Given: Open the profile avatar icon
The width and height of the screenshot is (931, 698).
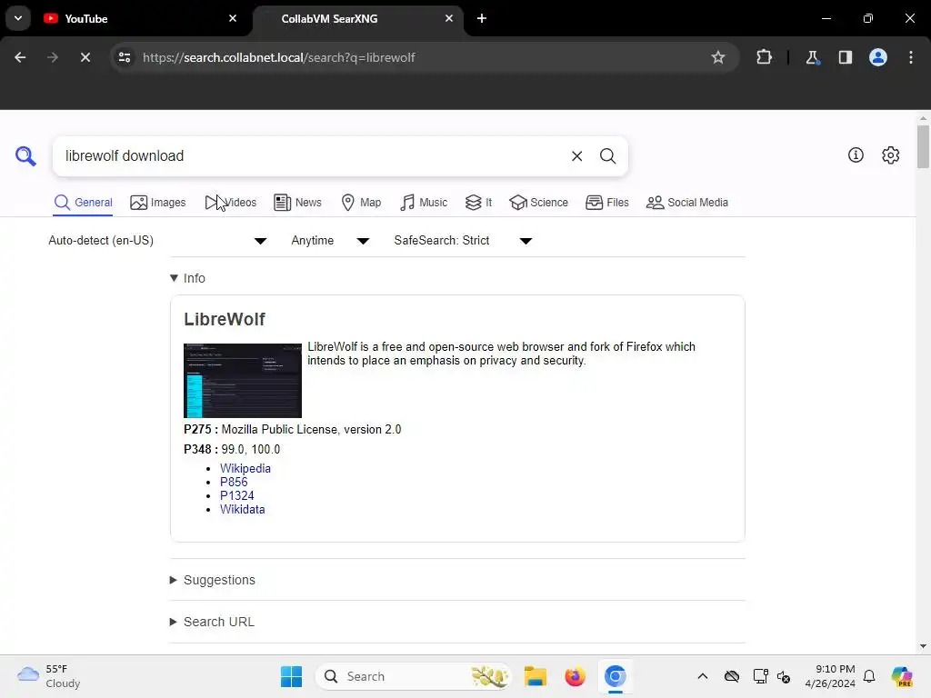Looking at the screenshot, I should tap(878, 57).
